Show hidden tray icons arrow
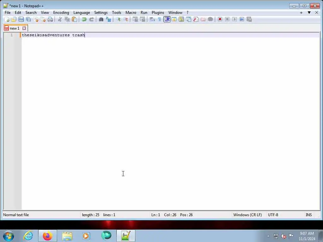 pyautogui.click(x=268, y=236)
